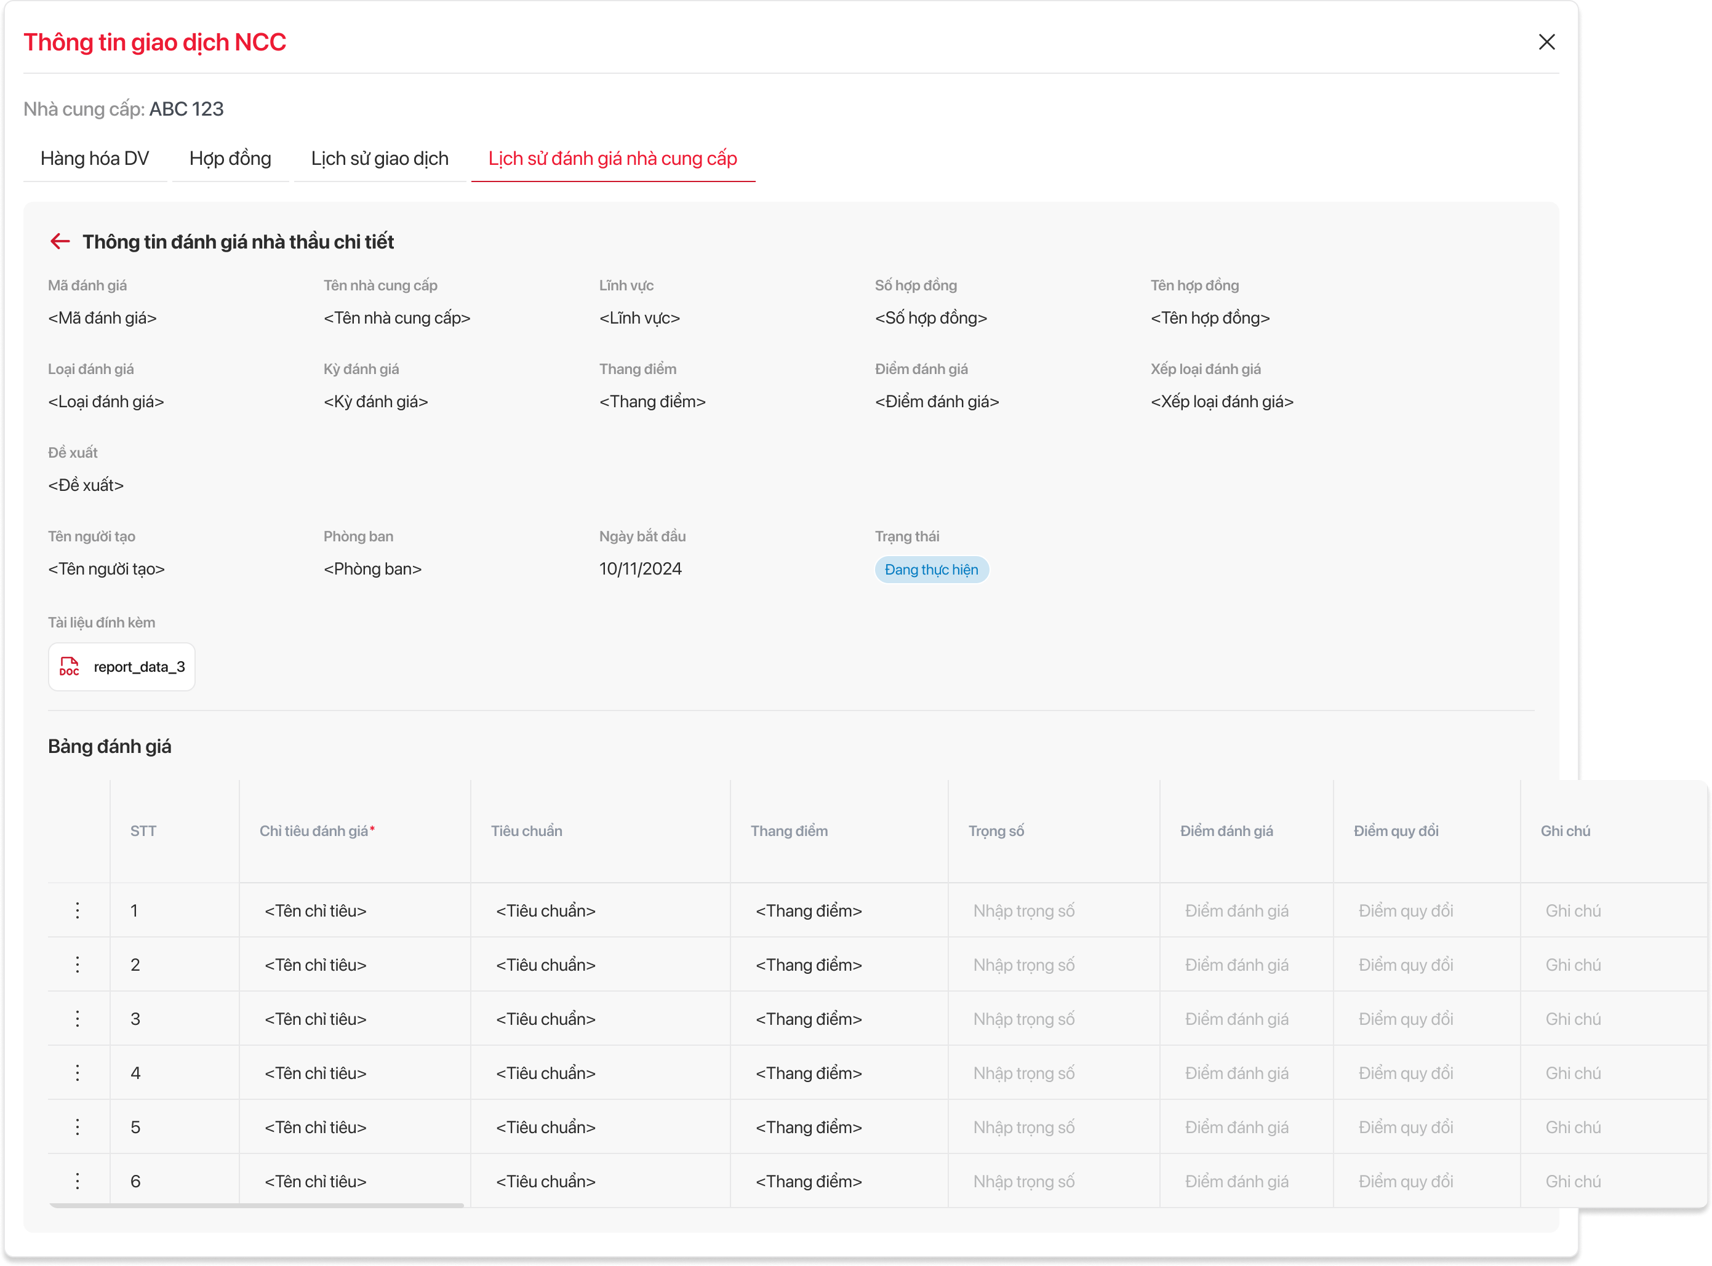This screenshot has width=1712, height=1266.
Task: Click the DOC file icon of report_data_3
Action: (x=69, y=667)
